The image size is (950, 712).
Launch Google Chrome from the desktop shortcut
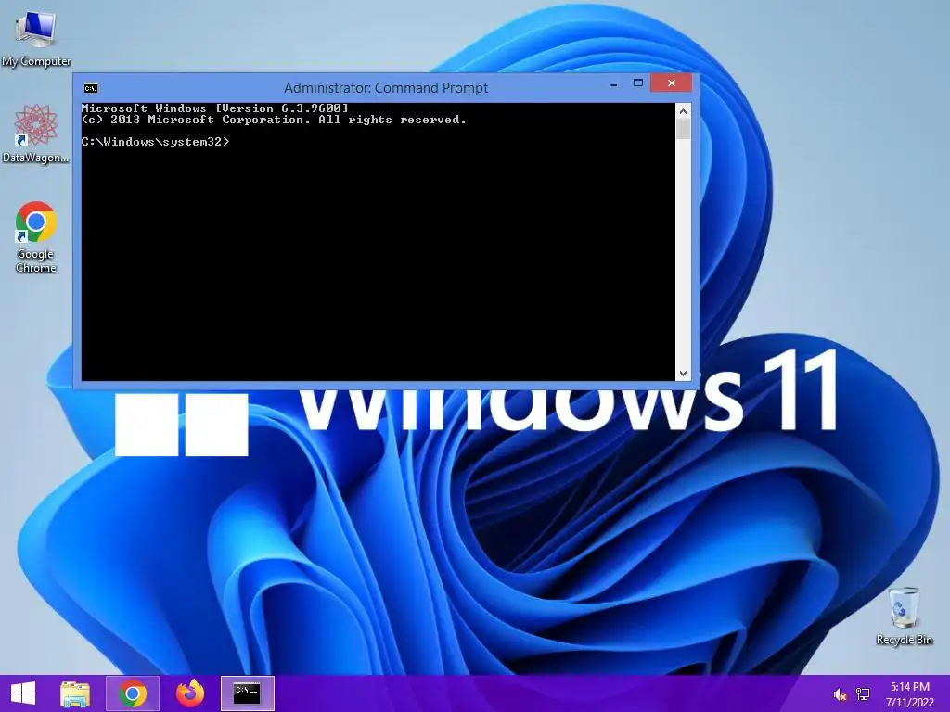pos(36,236)
